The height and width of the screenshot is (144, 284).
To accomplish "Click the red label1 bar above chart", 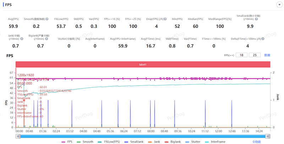I will pyautogui.click(x=143, y=65).
